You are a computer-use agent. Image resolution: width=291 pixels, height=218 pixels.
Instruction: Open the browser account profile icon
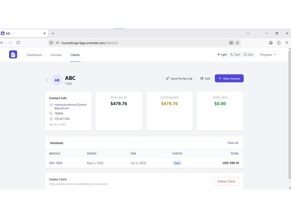pos(271,43)
